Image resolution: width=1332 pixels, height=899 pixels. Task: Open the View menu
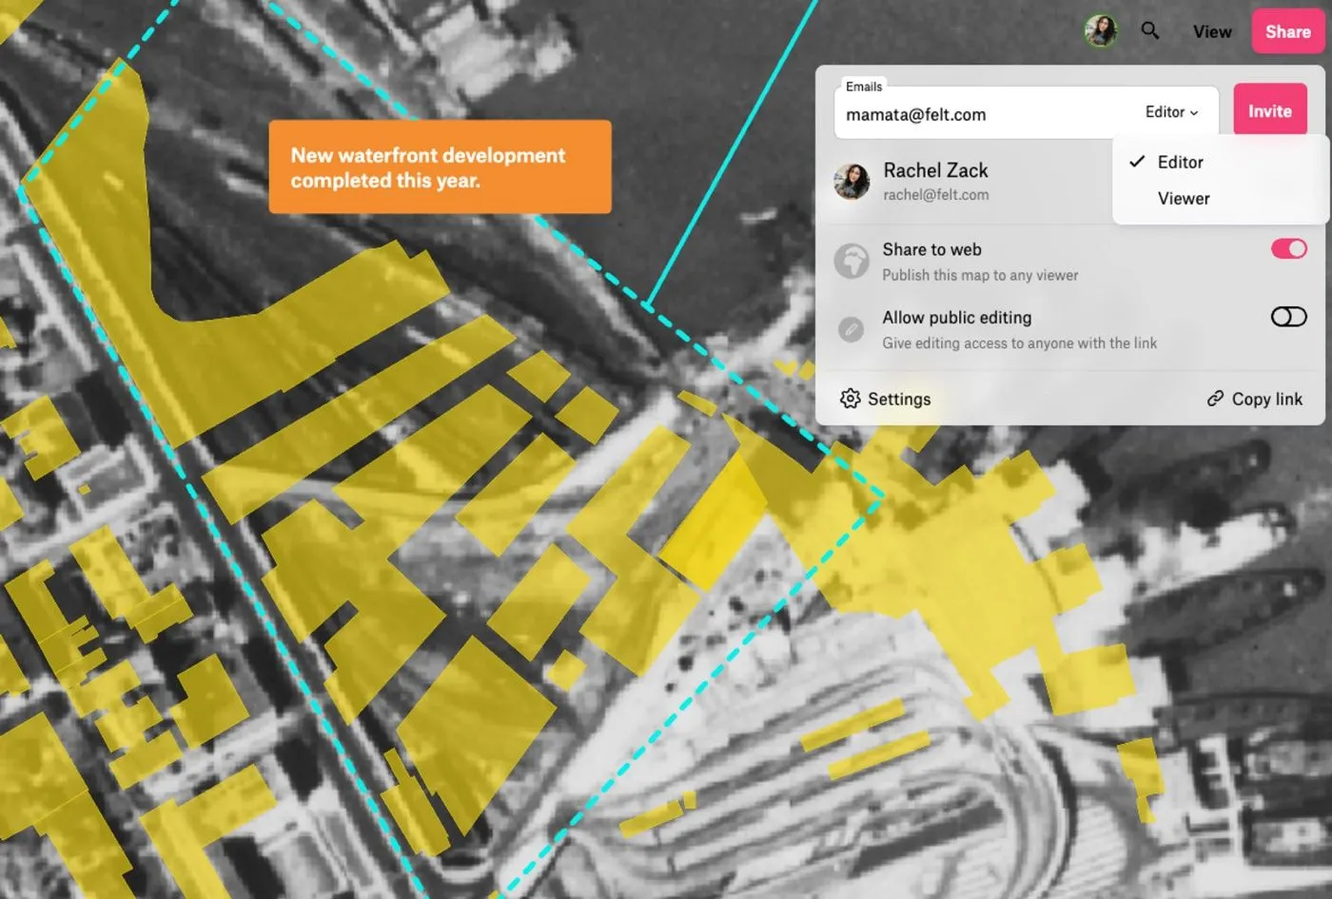pyautogui.click(x=1212, y=31)
